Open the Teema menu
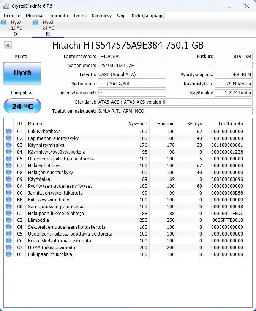Screen dimensions: 256x311 tap(80, 16)
